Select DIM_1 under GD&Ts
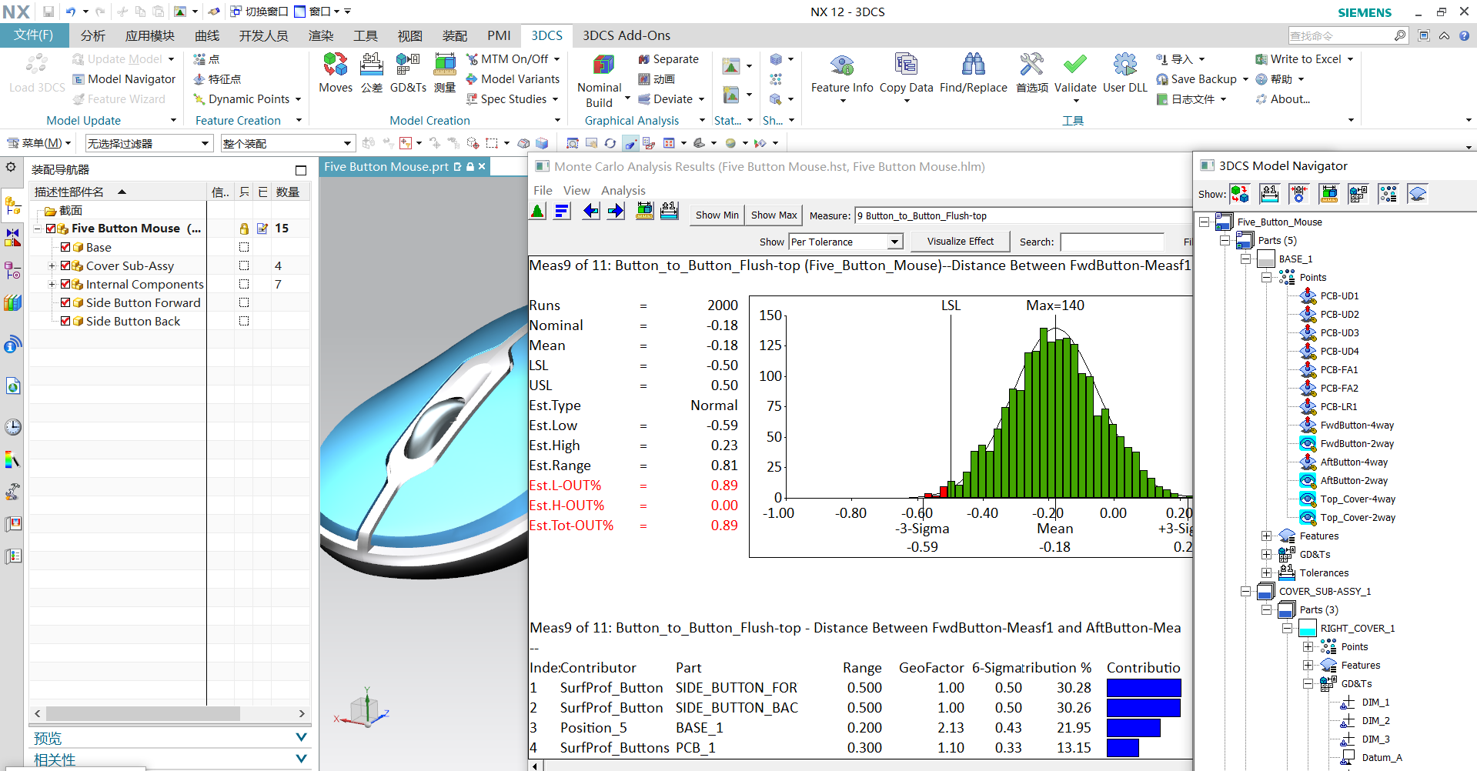This screenshot has width=1477, height=771. point(1375,703)
